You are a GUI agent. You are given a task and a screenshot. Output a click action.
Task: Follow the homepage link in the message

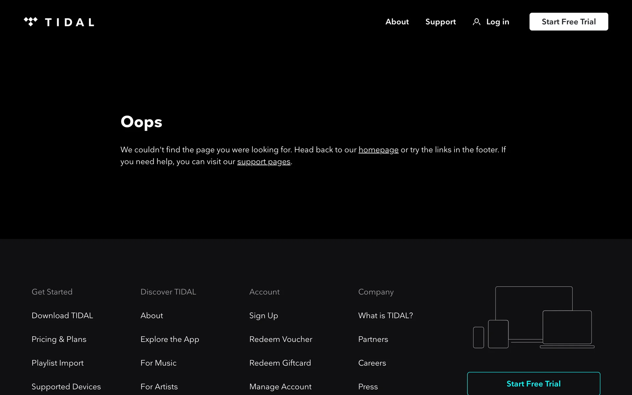point(378,150)
